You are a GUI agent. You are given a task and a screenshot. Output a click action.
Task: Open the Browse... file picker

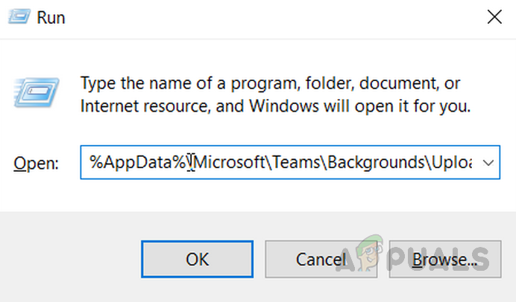pos(444,260)
